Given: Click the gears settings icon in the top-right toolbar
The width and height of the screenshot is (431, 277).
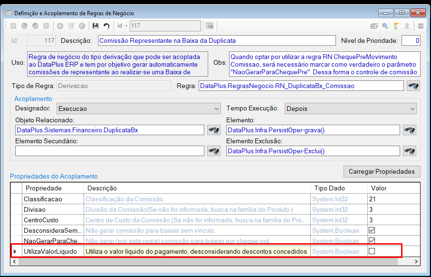Looking at the screenshot, I should (385, 26).
